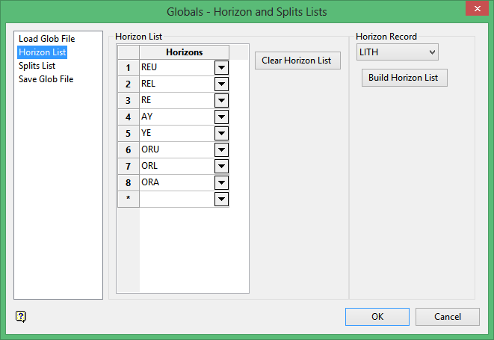Close the Globals dialog window
The image size is (494, 340).
[478, 8]
